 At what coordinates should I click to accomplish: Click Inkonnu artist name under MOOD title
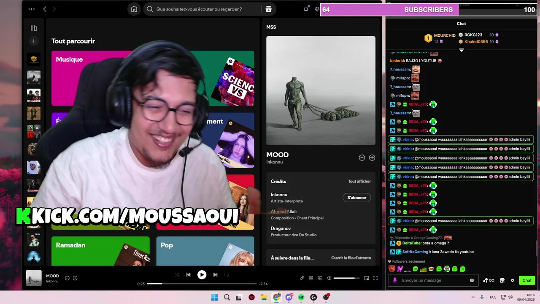(274, 162)
